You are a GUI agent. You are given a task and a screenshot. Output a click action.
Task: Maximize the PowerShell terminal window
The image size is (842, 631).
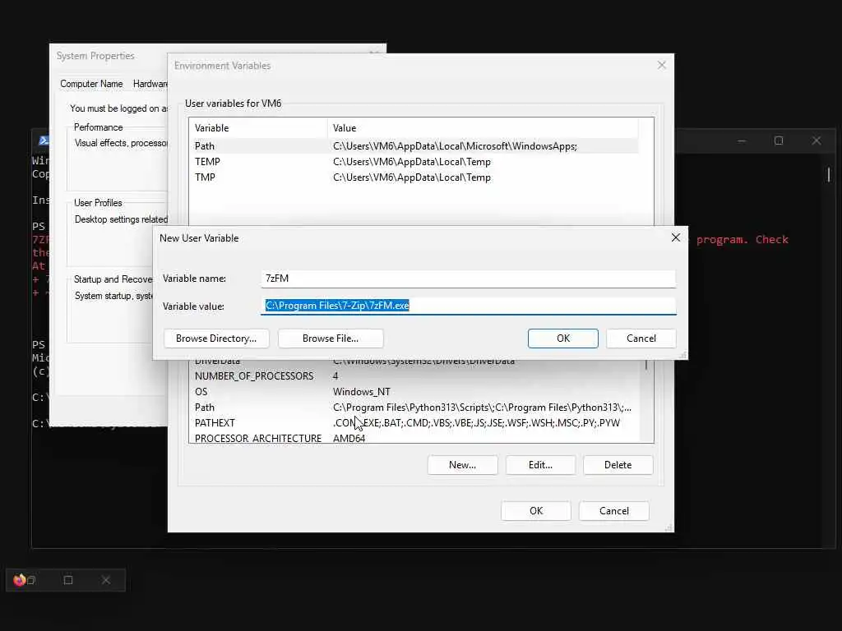[779, 140]
